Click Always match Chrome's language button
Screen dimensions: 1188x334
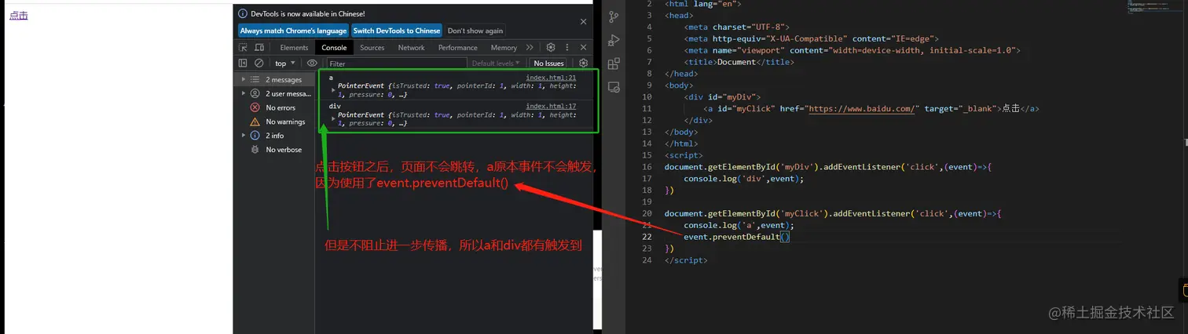pyautogui.click(x=293, y=31)
